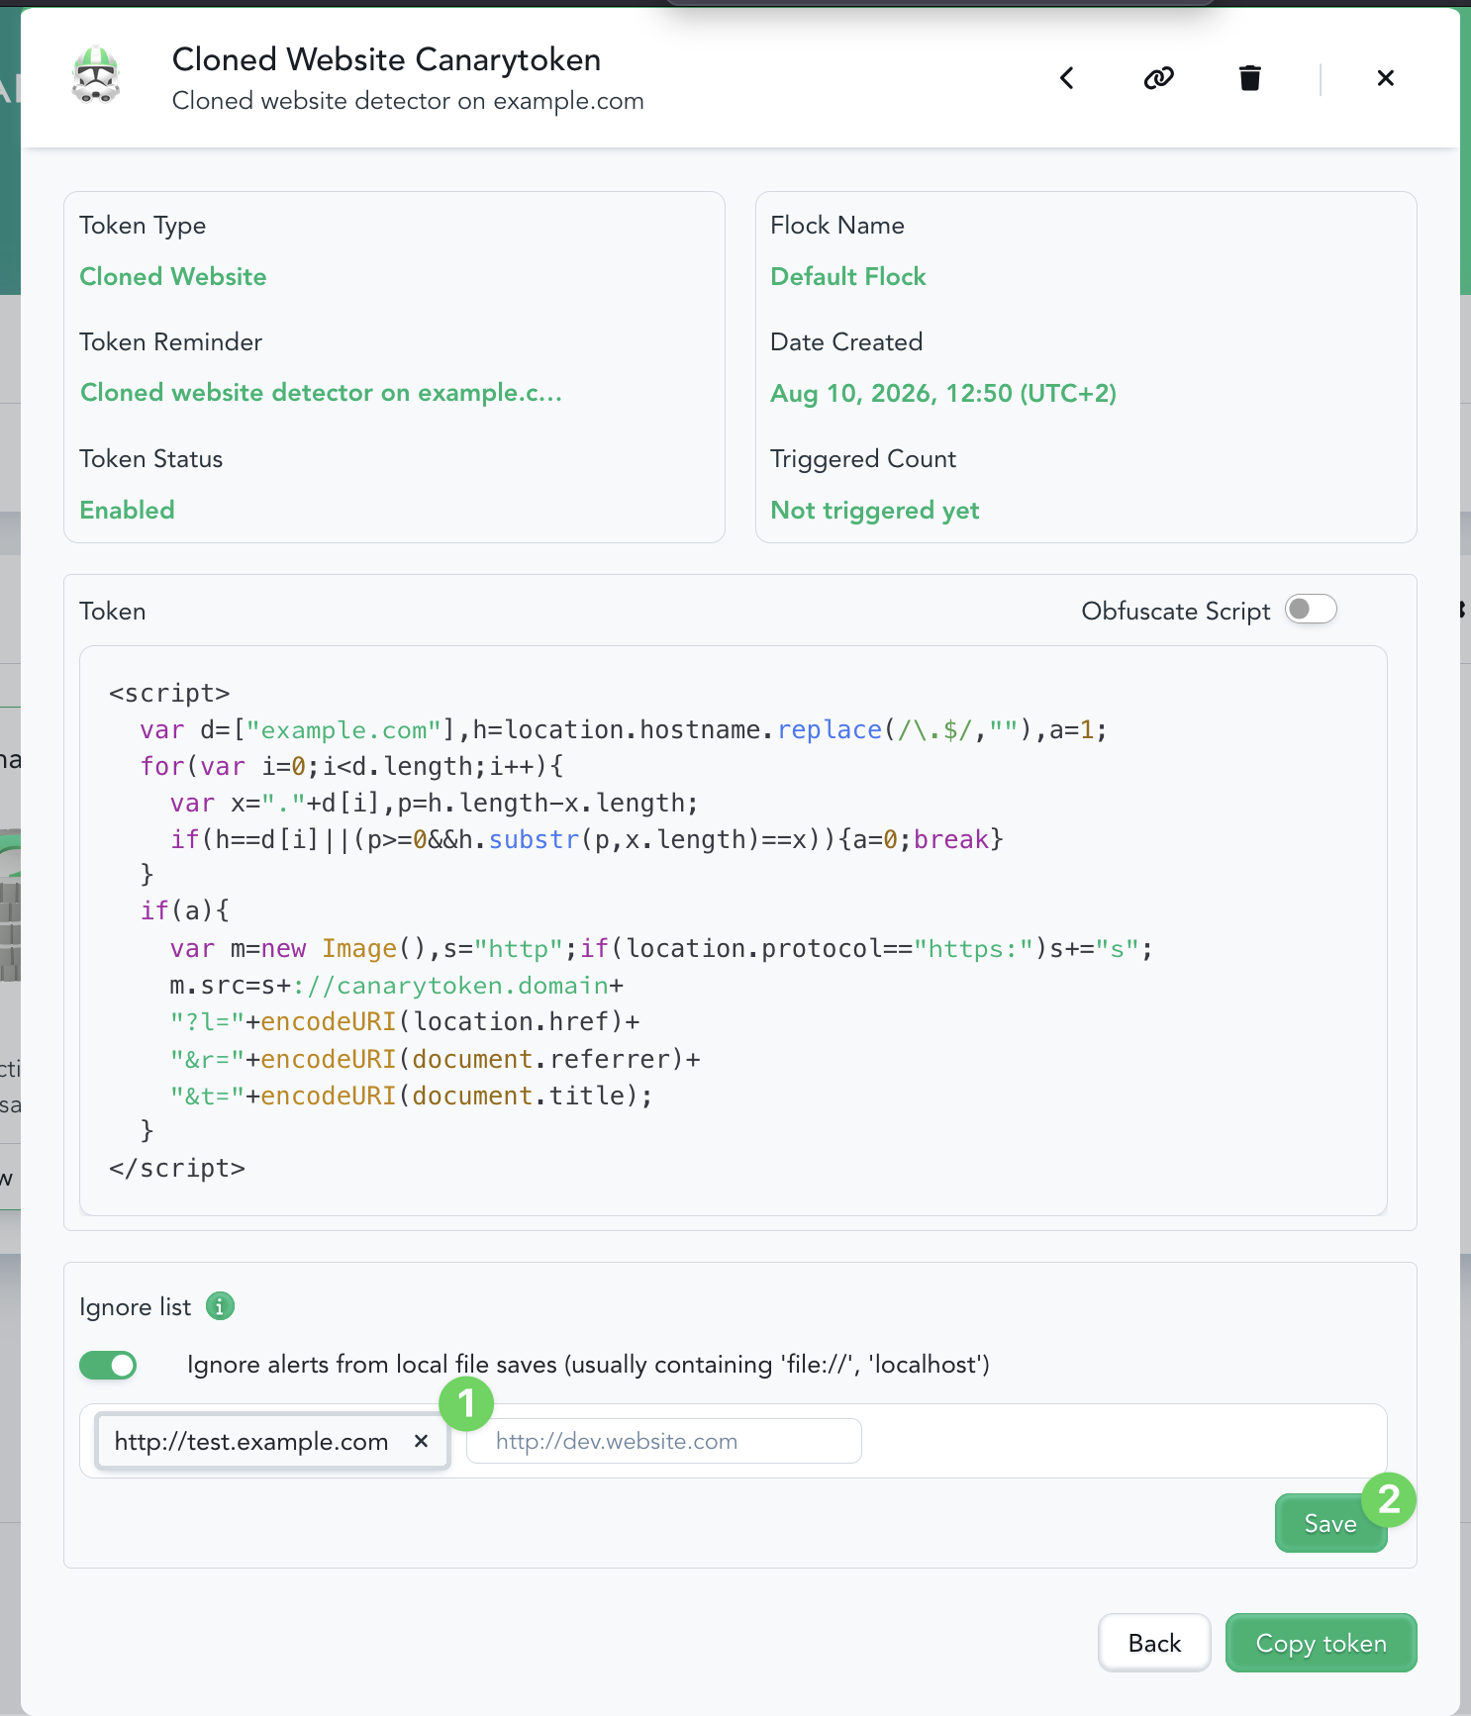The image size is (1471, 1716).
Task: Click the 'Default Flock' flock name
Action: pyautogui.click(x=848, y=276)
